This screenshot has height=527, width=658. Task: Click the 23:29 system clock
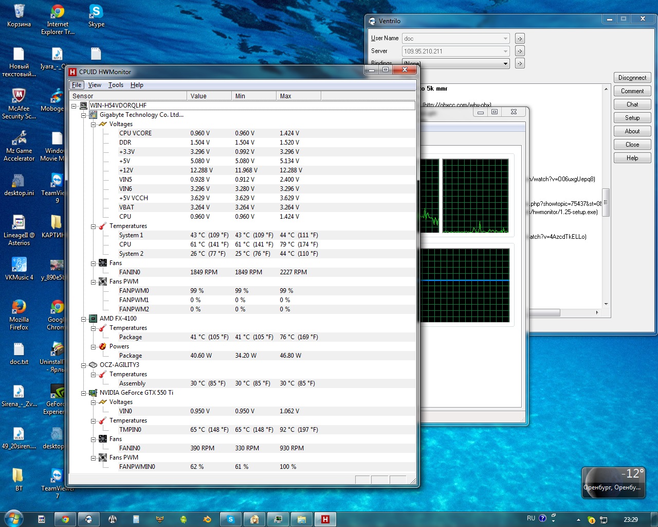pyautogui.click(x=631, y=520)
